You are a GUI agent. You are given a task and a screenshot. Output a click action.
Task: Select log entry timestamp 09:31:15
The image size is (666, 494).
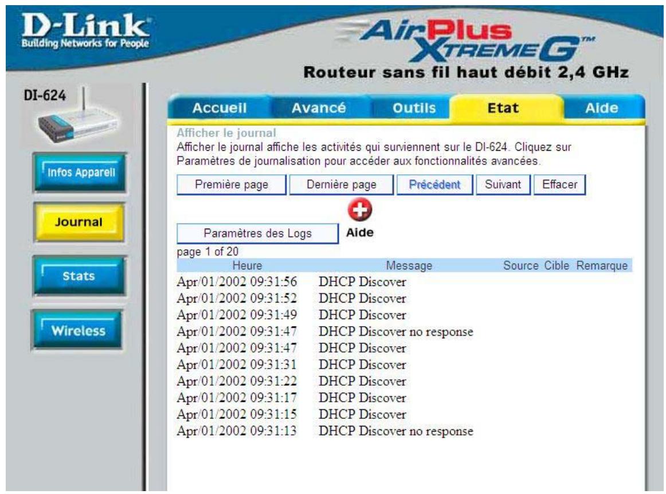point(237,414)
